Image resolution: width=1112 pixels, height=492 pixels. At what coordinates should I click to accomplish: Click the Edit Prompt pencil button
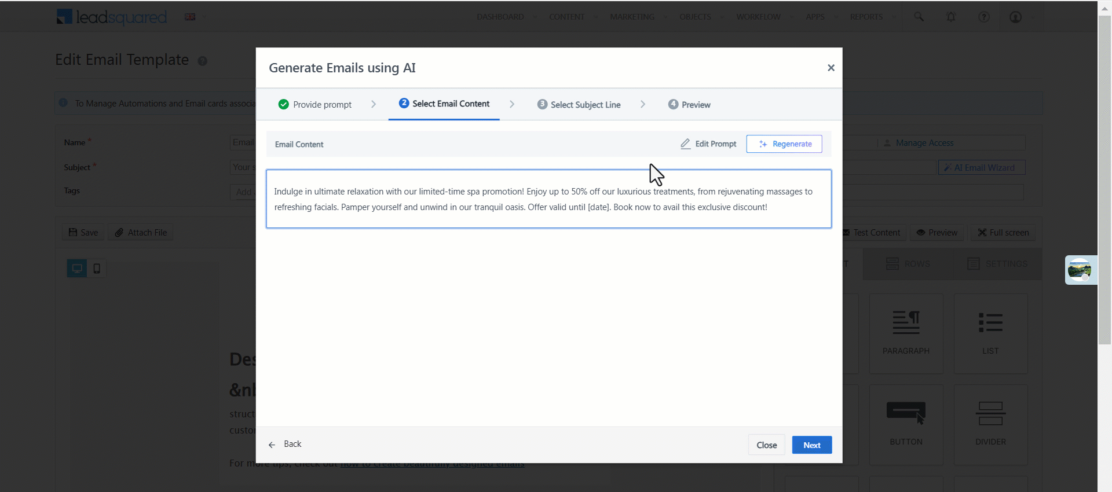[x=708, y=144]
